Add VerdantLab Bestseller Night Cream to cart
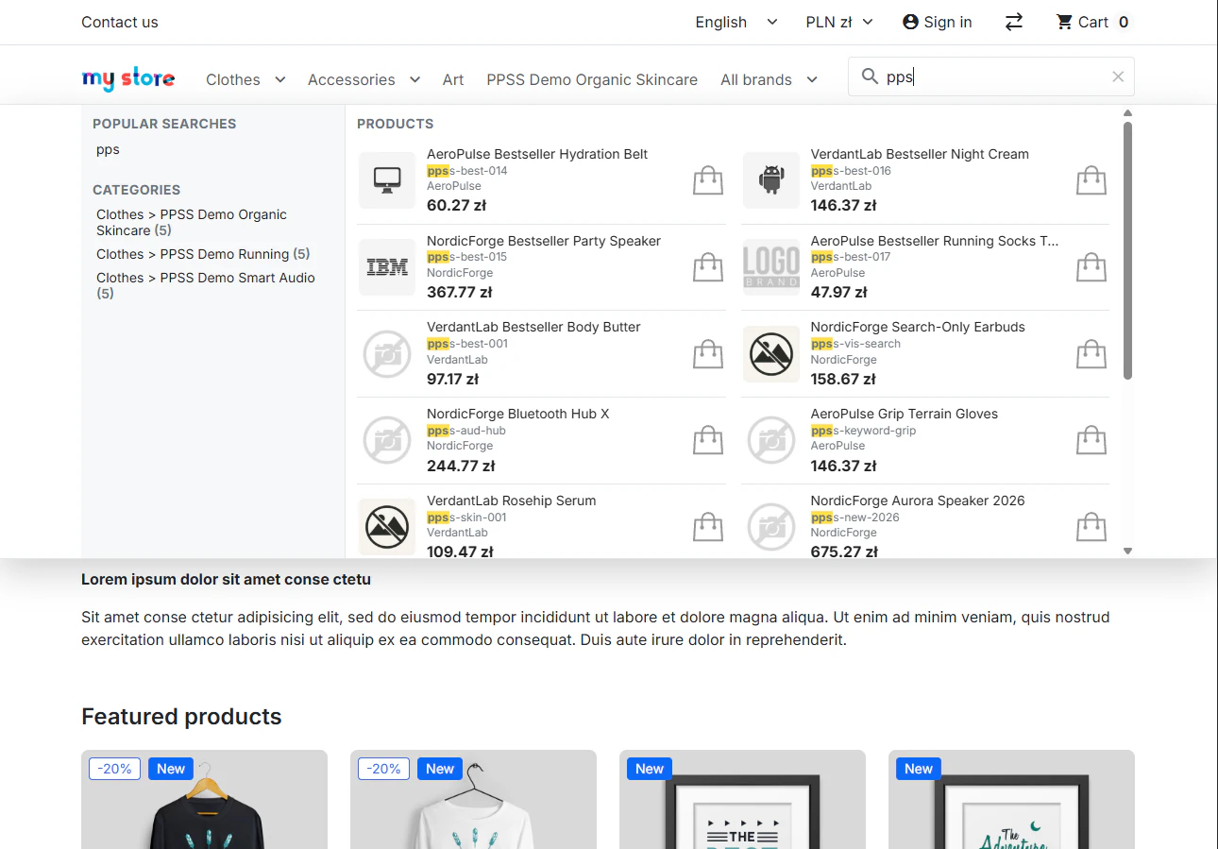The image size is (1218, 849). (x=1091, y=180)
